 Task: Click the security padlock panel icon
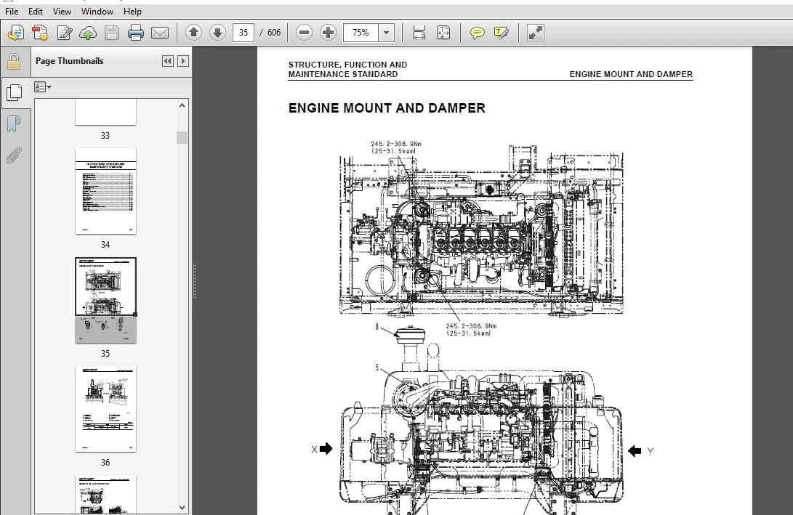[x=14, y=62]
